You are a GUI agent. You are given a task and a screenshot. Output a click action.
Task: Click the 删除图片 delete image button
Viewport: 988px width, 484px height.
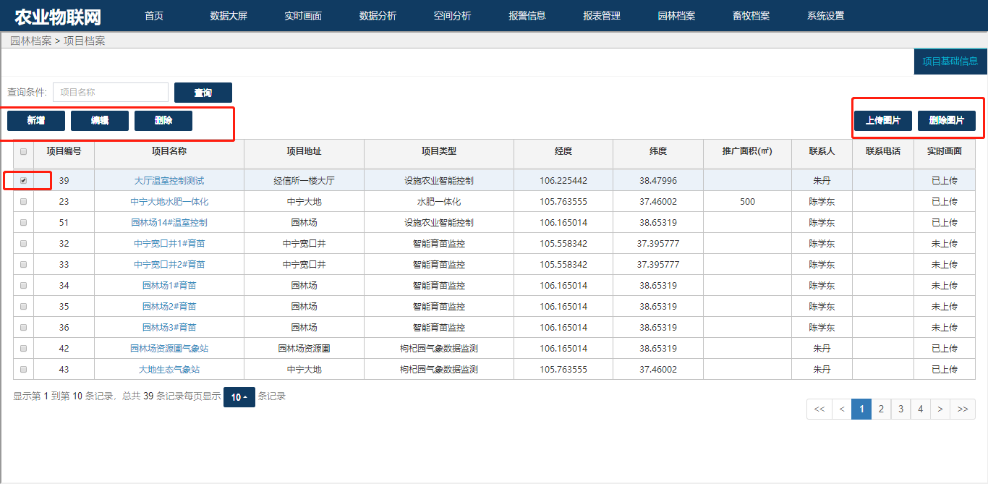pos(946,121)
